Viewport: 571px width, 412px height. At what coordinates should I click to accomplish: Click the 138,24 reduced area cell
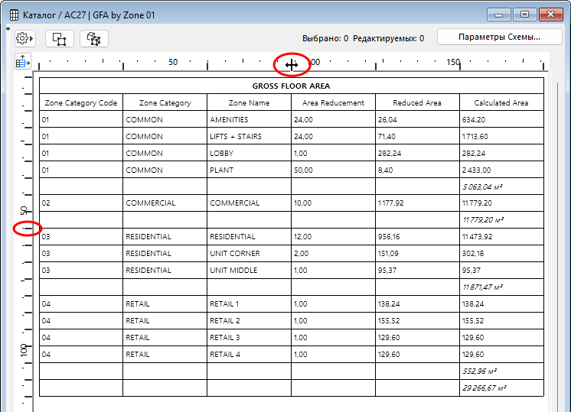(x=417, y=303)
